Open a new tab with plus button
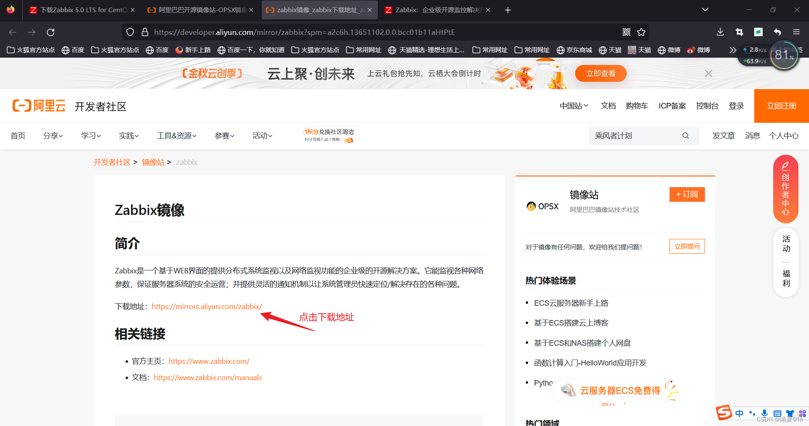This screenshot has width=809, height=426. click(x=508, y=10)
